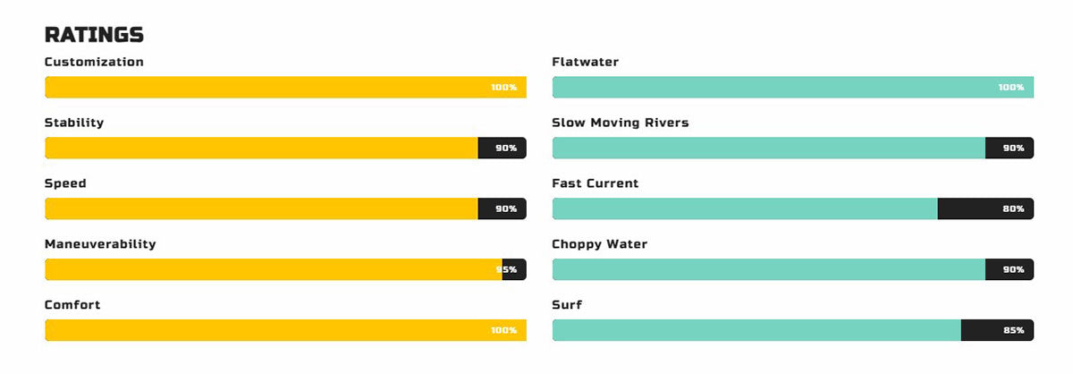
Task: Click the Comfort progress bar
Action: coord(285,330)
